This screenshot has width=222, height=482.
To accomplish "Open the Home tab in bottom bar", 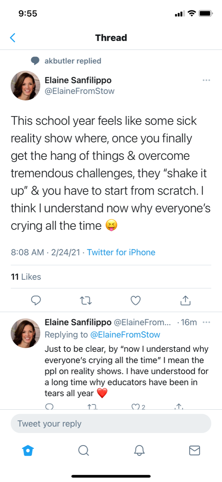I will pyautogui.click(x=28, y=450).
